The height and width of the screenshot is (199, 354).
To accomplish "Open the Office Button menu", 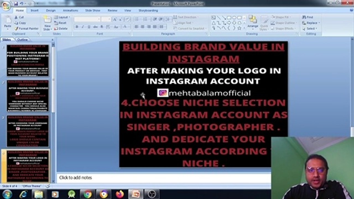I will 6,6.
